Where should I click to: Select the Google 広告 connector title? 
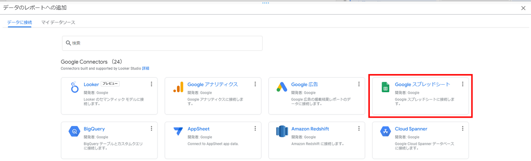[305, 84]
